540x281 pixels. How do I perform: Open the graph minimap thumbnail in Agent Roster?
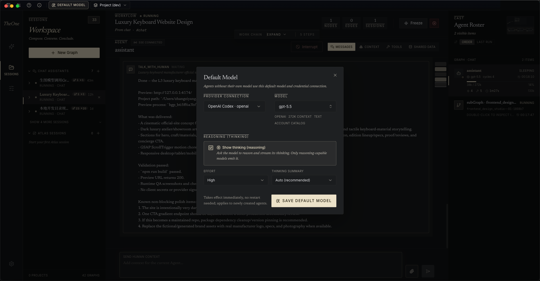pos(520,25)
